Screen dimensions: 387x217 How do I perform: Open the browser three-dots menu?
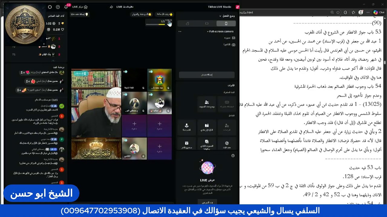click(368, 12)
